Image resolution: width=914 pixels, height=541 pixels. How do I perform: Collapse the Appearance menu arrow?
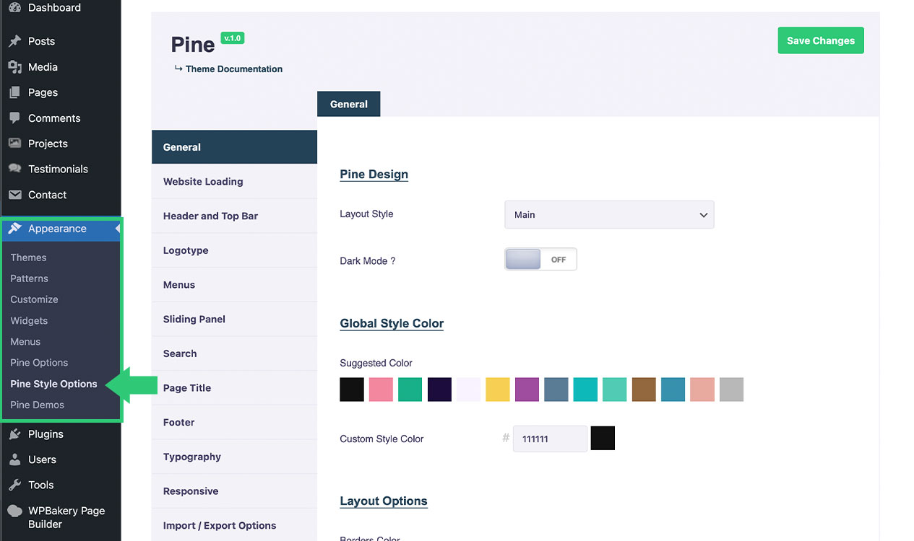coord(117,229)
